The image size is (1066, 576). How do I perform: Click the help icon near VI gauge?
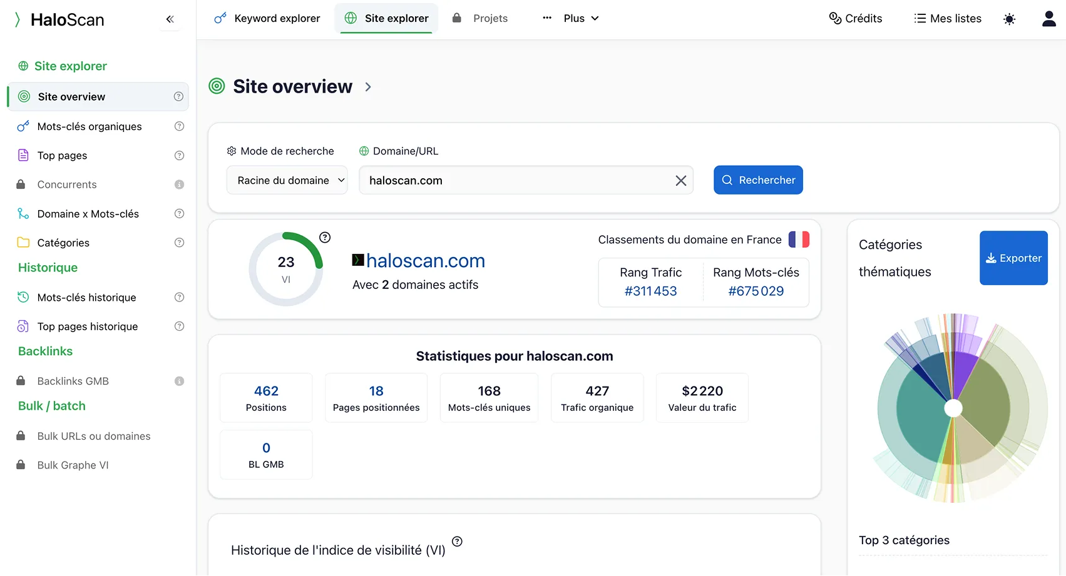click(x=325, y=238)
